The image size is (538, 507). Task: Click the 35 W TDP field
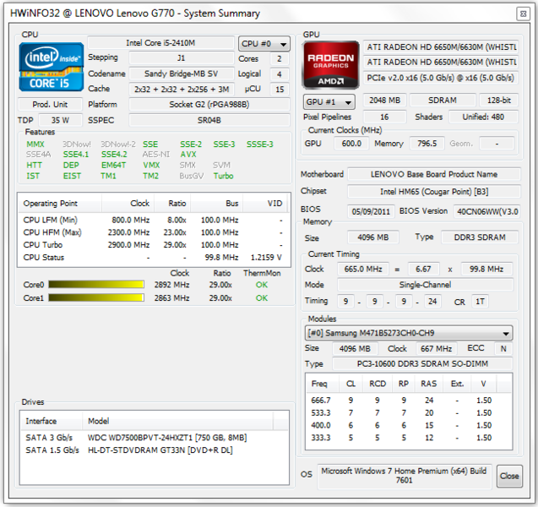pyautogui.click(x=61, y=120)
